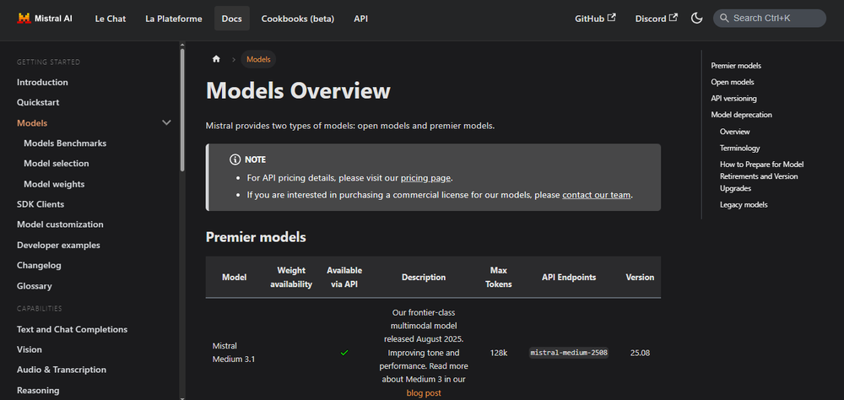Select Models in sidebar
Image resolution: width=844 pixels, height=400 pixels.
(32, 122)
